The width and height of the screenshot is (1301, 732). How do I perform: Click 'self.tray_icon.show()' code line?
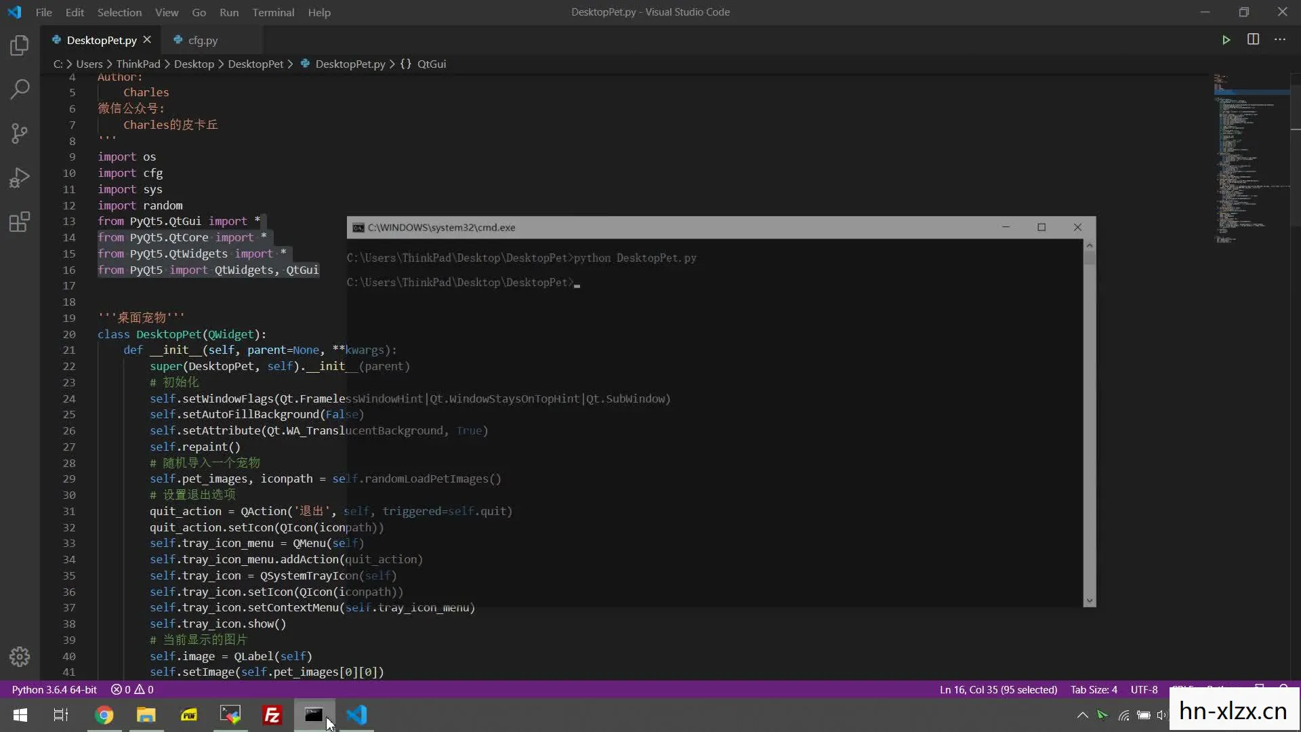click(218, 624)
